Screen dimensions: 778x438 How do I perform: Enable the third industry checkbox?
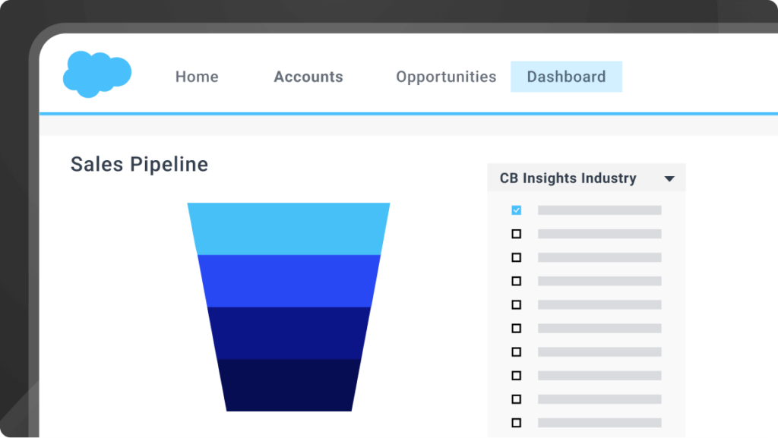[517, 257]
